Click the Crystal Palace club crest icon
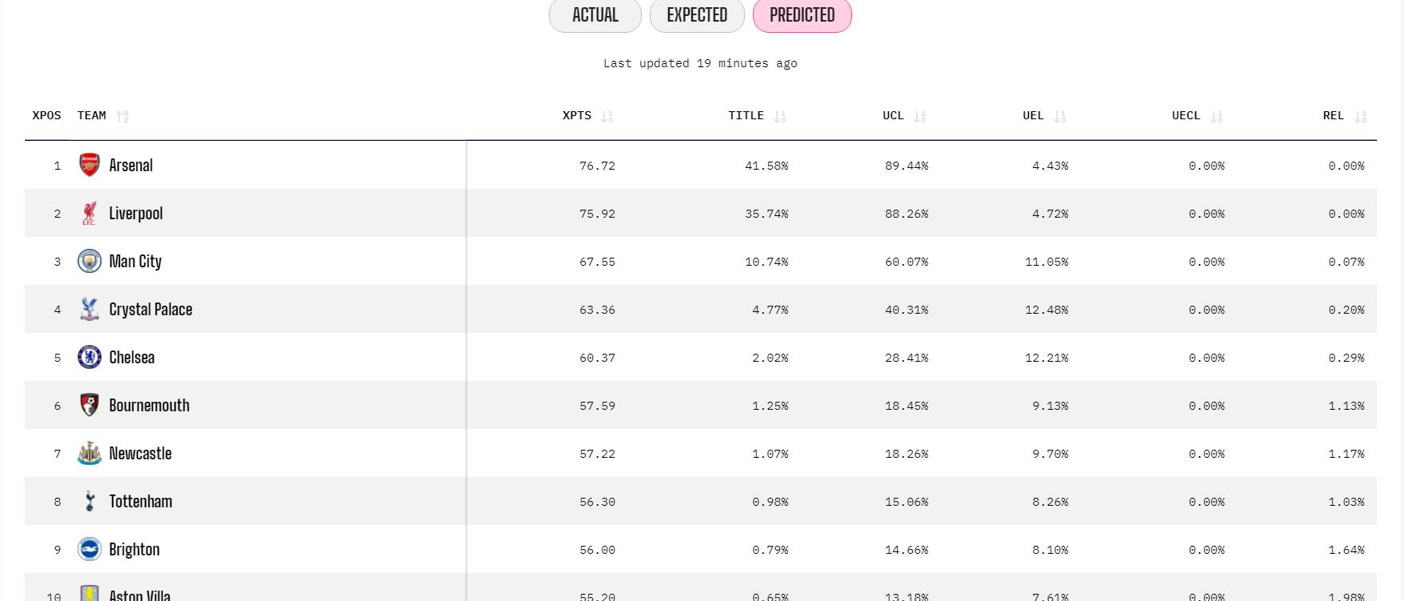Screen dimensions: 1405x601 pos(89,309)
